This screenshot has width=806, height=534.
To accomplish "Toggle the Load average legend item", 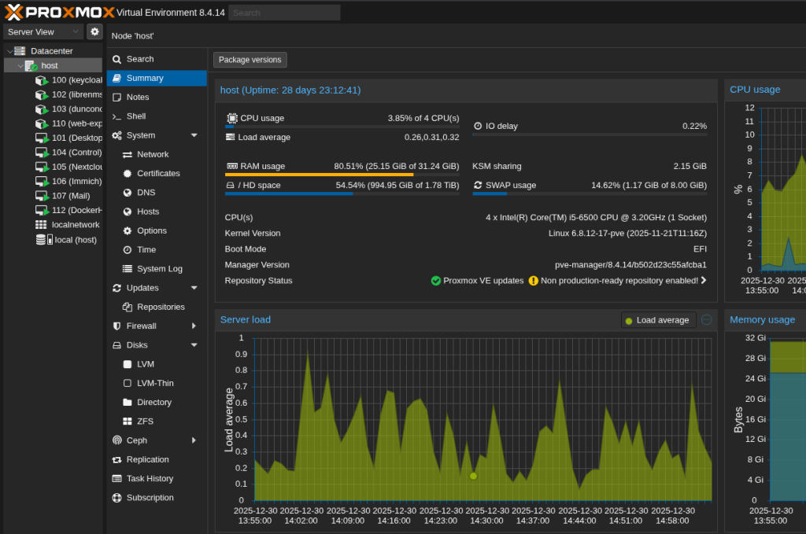I will click(657, 320).
